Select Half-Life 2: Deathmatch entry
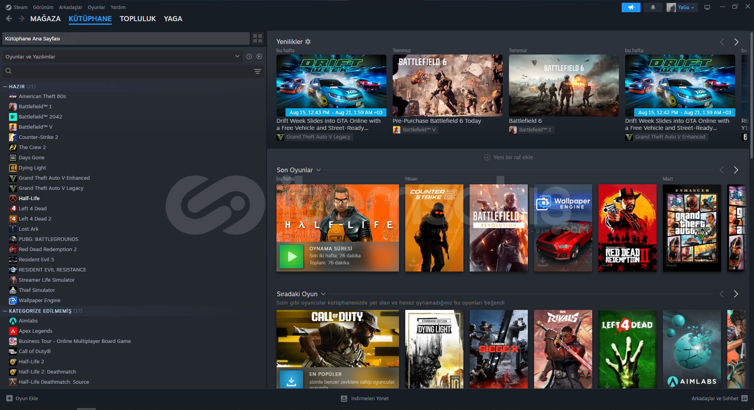This screenshot has width=754, height=410. pos(48,372)
